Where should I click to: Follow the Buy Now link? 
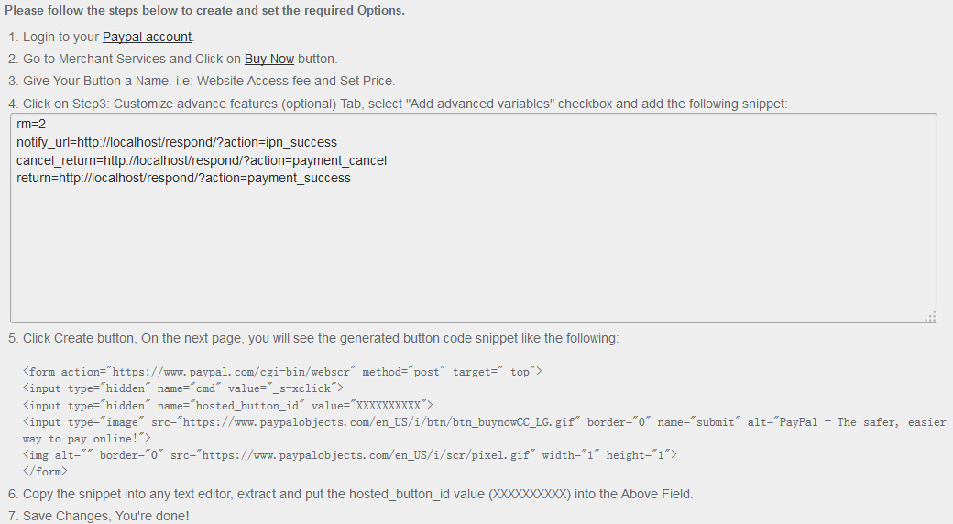[x=269, y=59]
